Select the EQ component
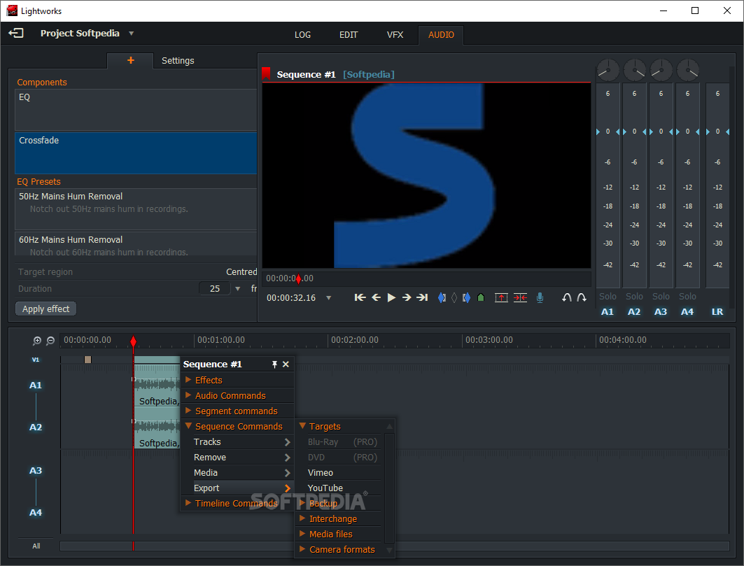 pyautogui.click(x=136, y=110)
